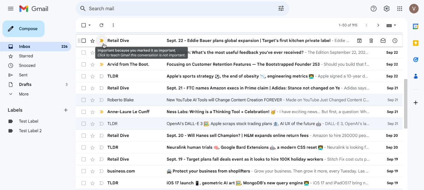Screen dimensions: 424x190
Task: Open Google Calendar side panel
Action: pos(416,26)
